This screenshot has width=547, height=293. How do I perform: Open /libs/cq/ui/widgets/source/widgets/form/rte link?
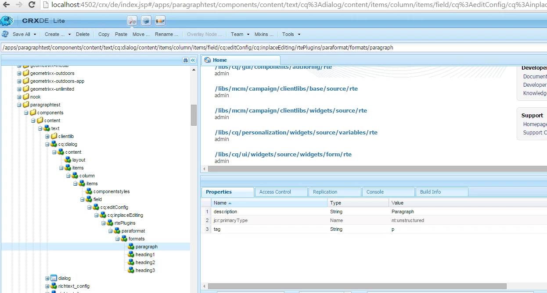283,154
